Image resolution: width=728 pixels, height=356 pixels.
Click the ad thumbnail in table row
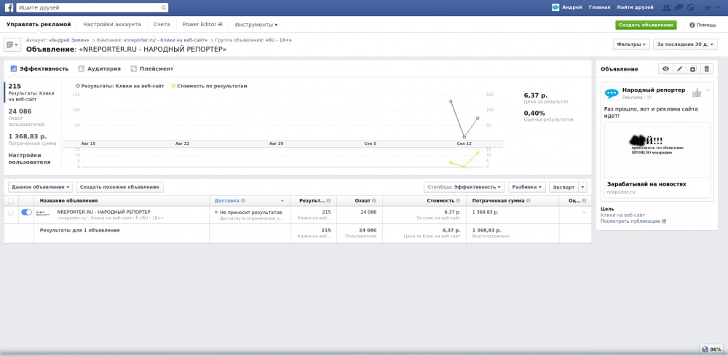(x=43, y=213)
